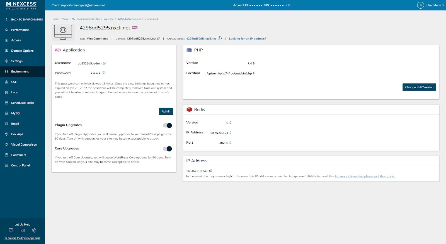
Task: Copy the domain 4298ad5295.nxcli.net
Action: (159, 38)
